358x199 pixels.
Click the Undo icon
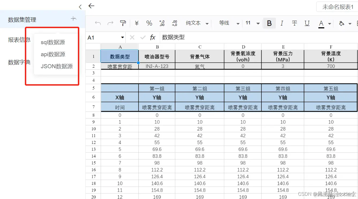pyautogui.click(x=97, y=23)
